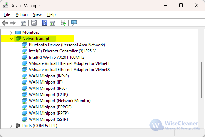Click Scan for hardware changes icon
Screen dimensions: 205x137
(x=74, y=23)
